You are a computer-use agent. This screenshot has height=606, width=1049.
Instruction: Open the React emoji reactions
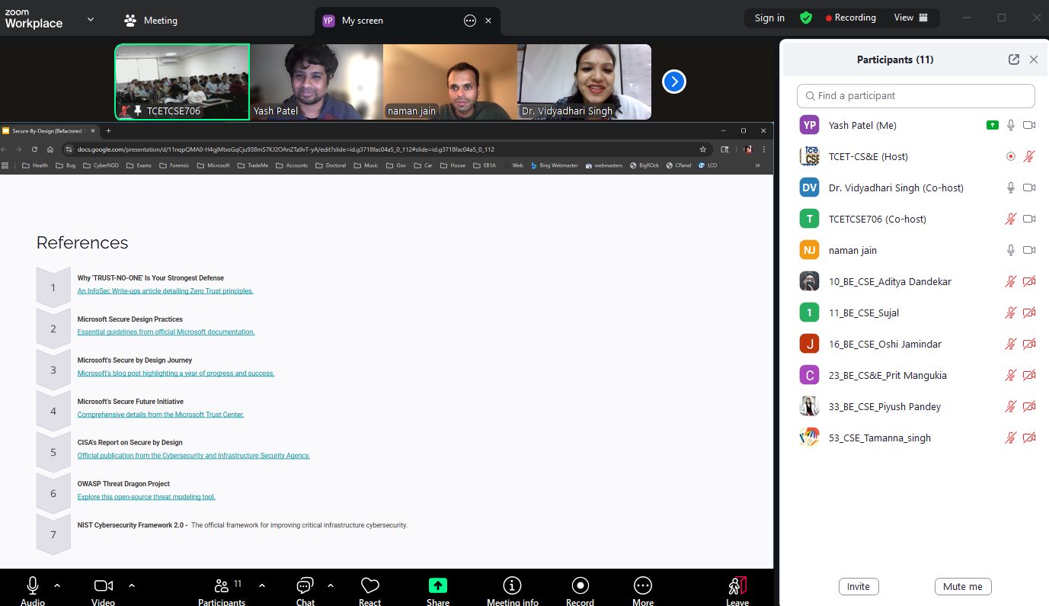(x=370, y=586)
